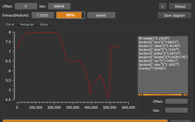Select the Curve tab

click(x=10, y=24)
